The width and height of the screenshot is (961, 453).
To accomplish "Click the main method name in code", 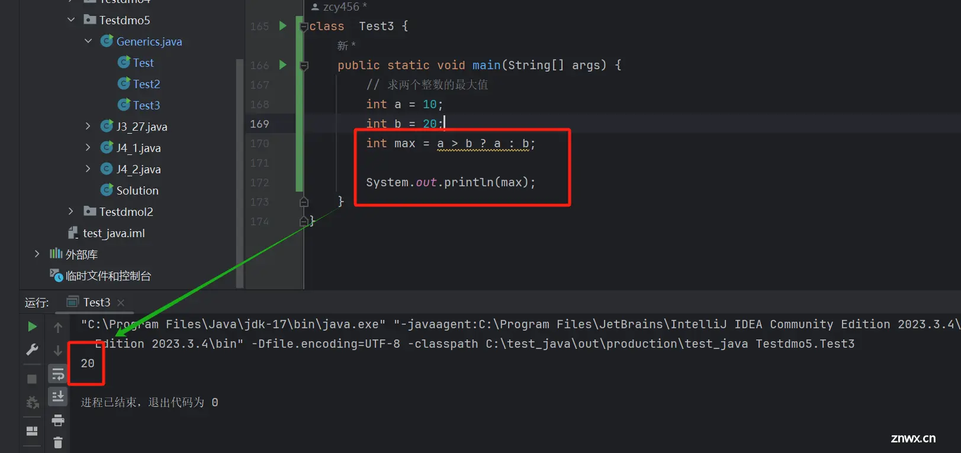I will tap(486, 65).
